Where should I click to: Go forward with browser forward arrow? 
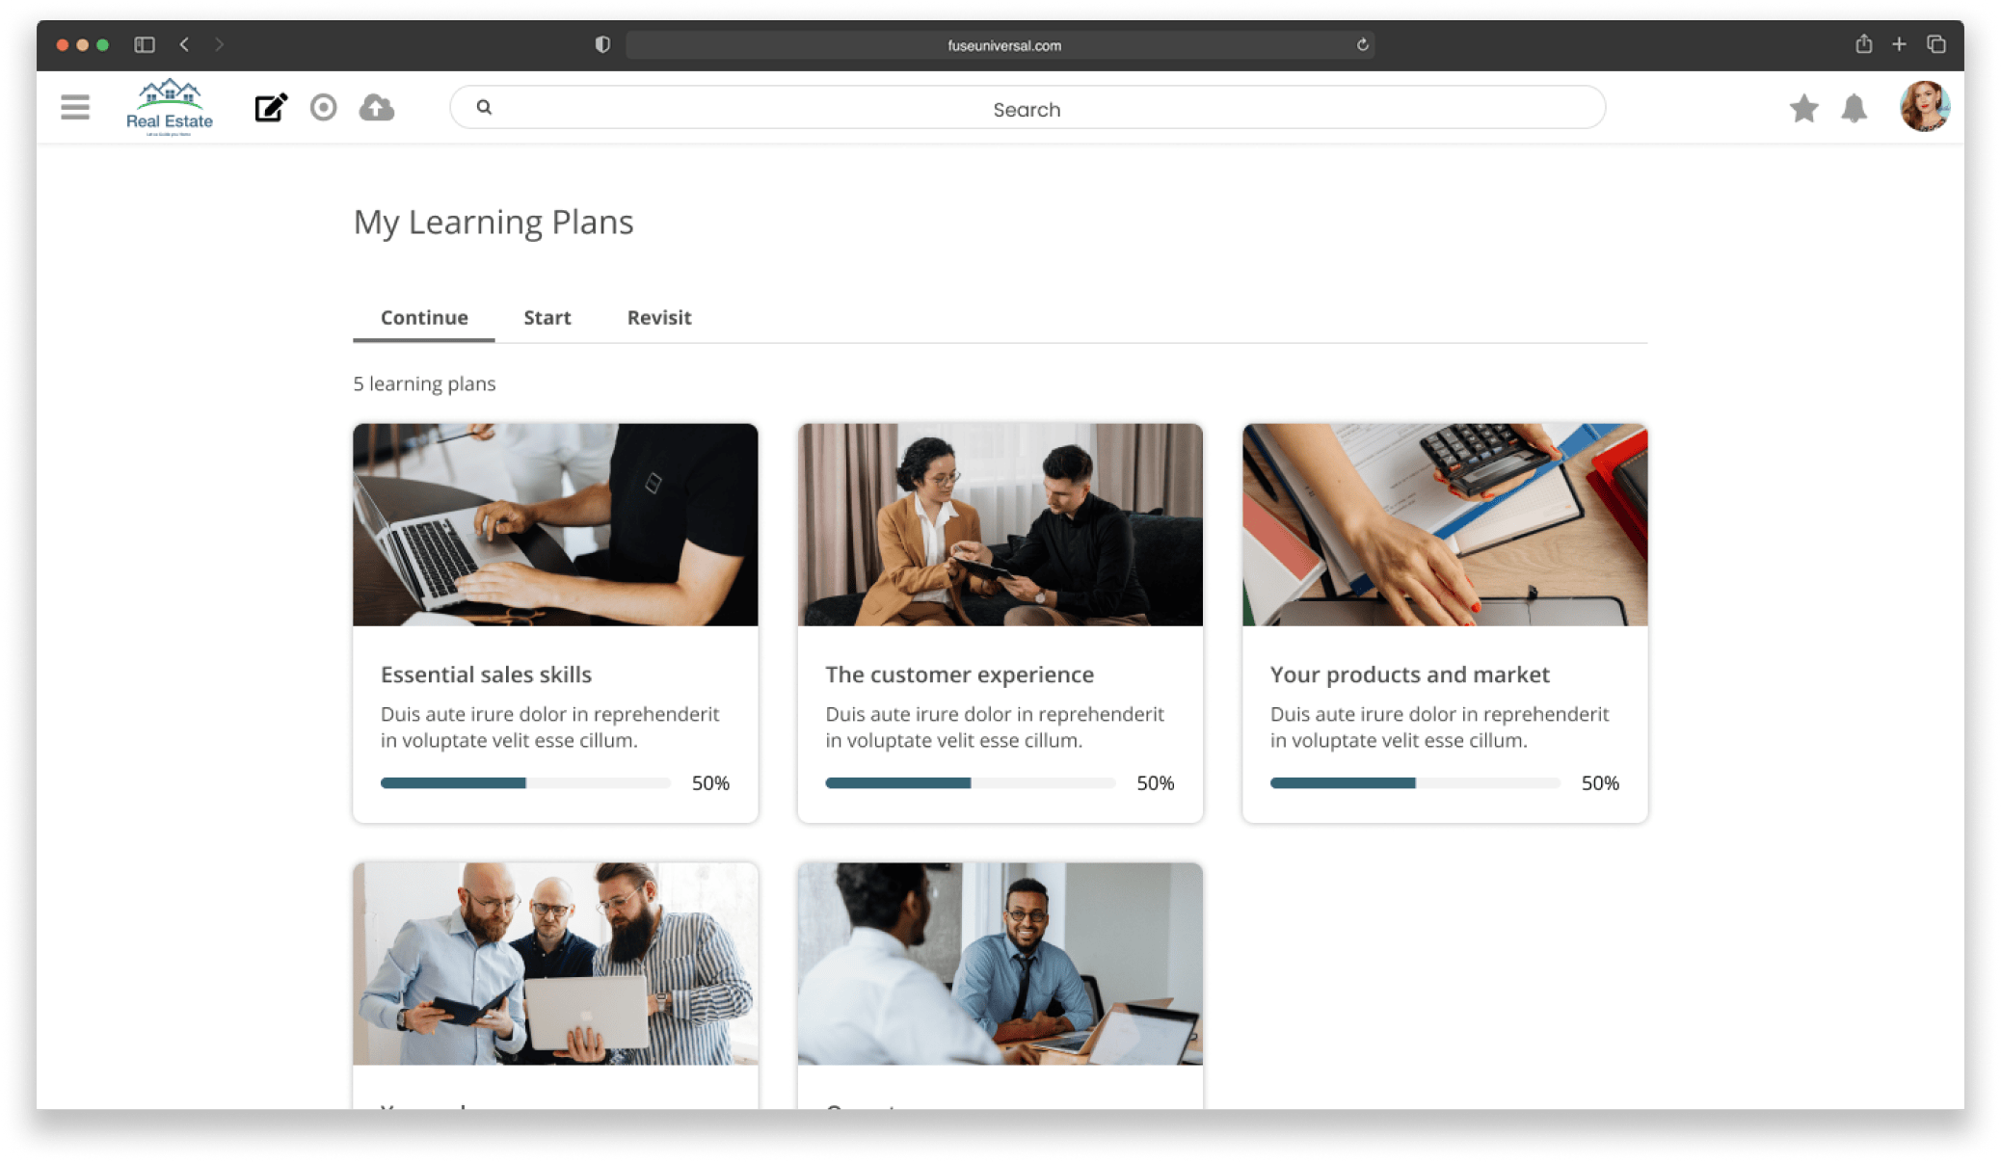point(219,44)
